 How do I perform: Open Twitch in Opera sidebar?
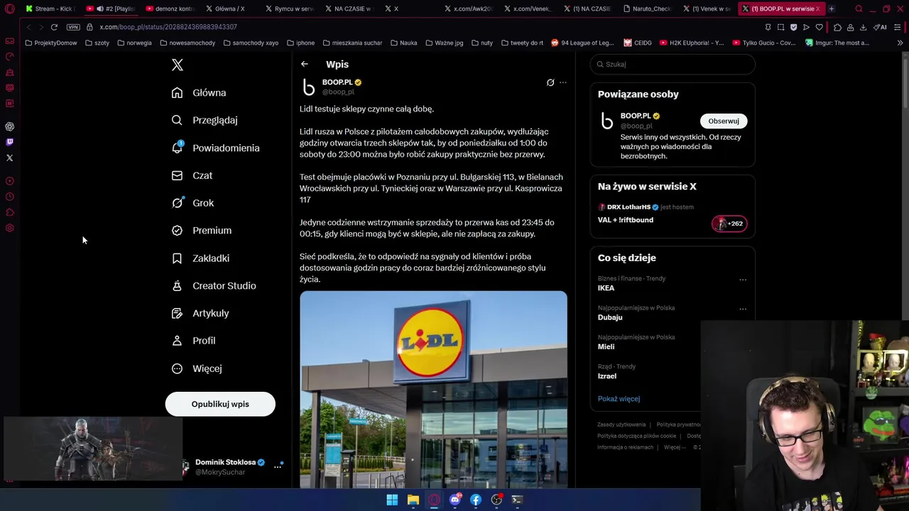[x=10, y=142]
